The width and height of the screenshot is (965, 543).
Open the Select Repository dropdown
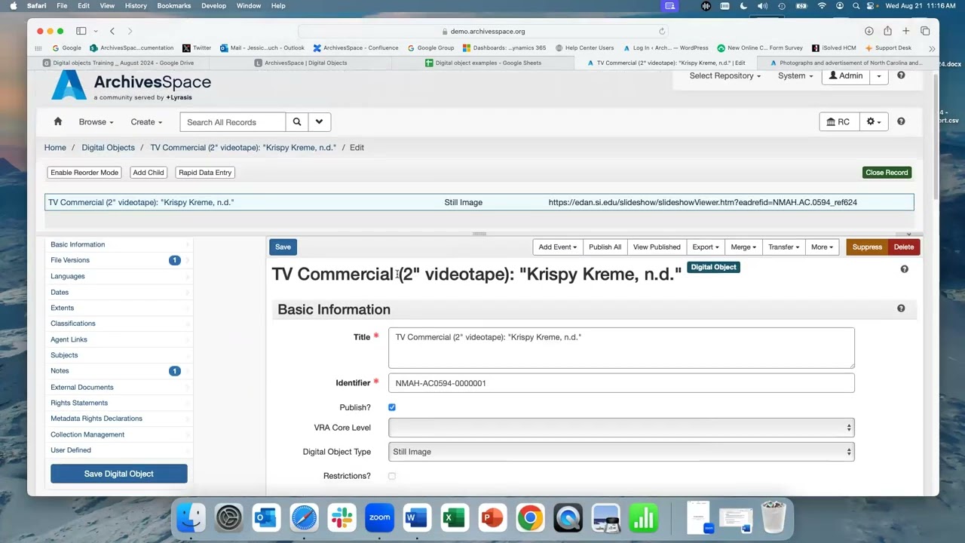coord(725,75)
